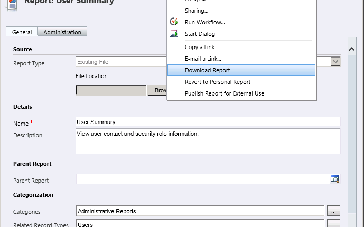Select the General tab
This screenshot has height=227, width=364.
pyautogui.click(x=22, y=32)
